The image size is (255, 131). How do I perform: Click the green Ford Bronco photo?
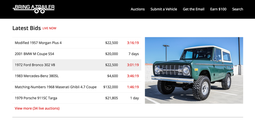194,70
